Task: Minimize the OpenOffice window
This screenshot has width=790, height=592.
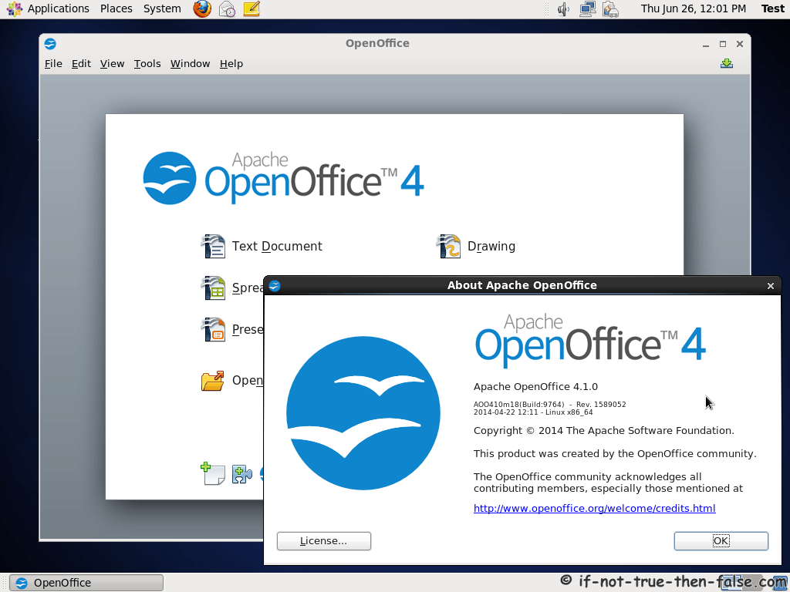Action: [706, 44]
